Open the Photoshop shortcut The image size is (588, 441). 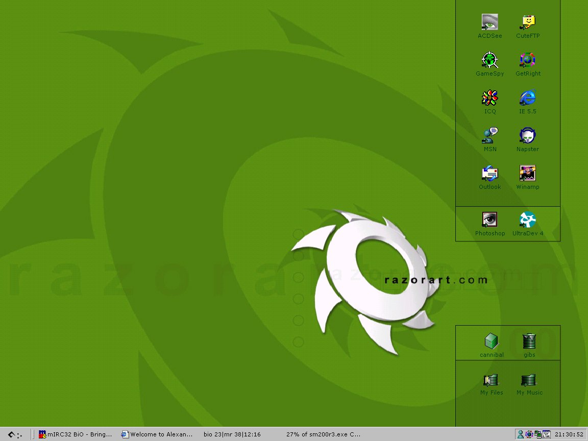click(x=489, y=220)
